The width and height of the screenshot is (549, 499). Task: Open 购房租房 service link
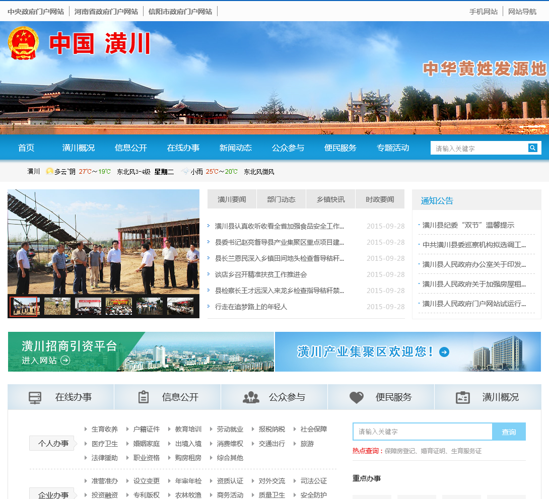coord(188,458)
